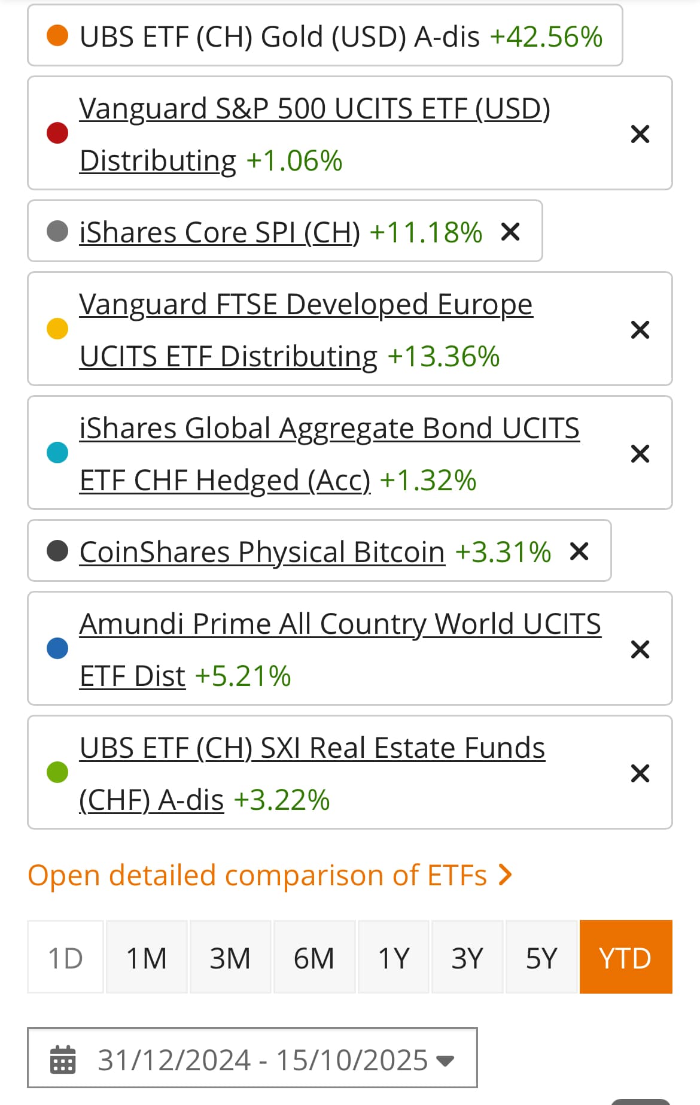Select the 1M time period tab
The width and height of the screenshot is (700, 1105).
point(147,958)
